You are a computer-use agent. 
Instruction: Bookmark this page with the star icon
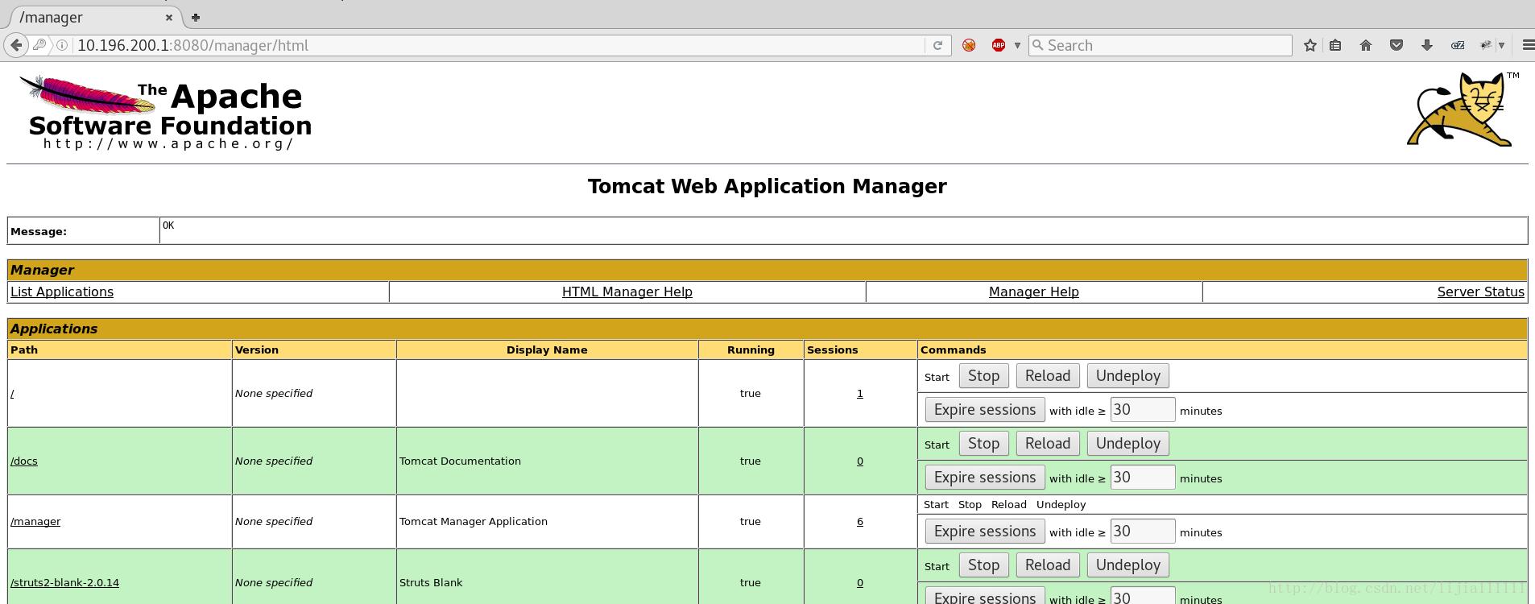[x=1310, y=45]
